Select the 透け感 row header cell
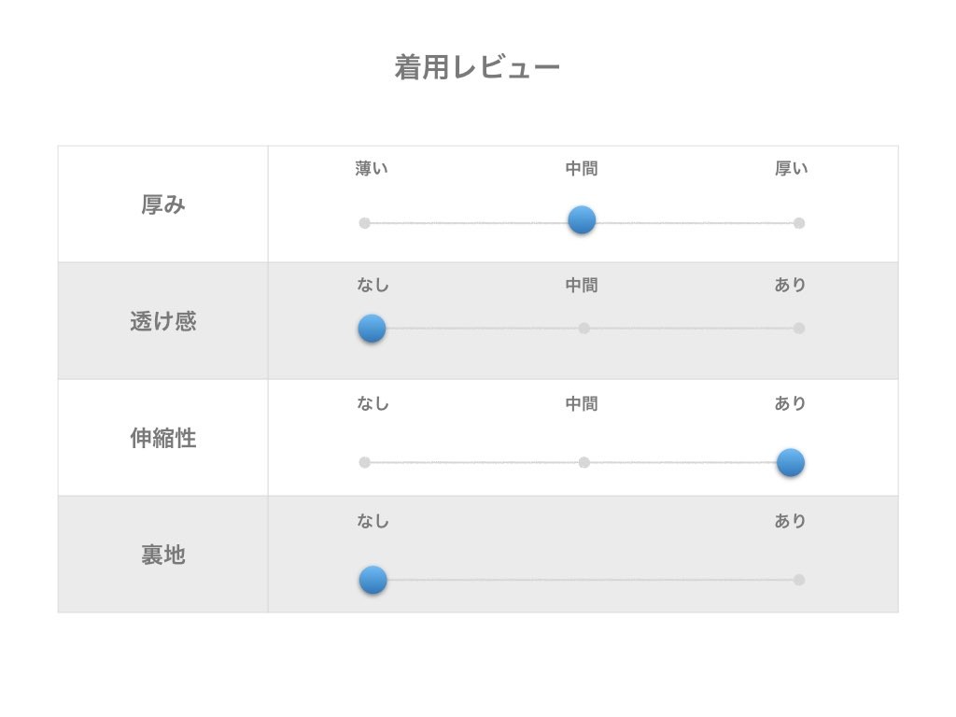The height and width of the screenshot is (717, 956). pos(163,321)
